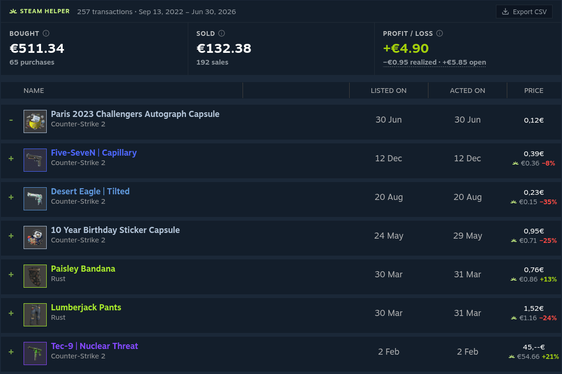Click the realized and open profit breakdown text
This screenshot has width=562, height=374.
tap(435, 62)
